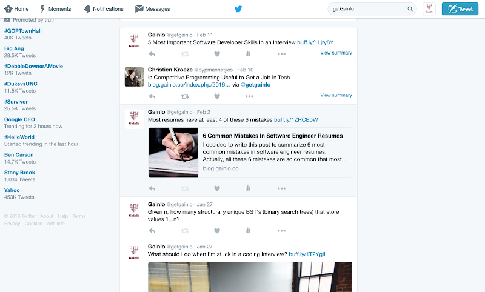Screen dimensions: 485x292
Task: Like the BST question tweet
Action: click(217, 230)
